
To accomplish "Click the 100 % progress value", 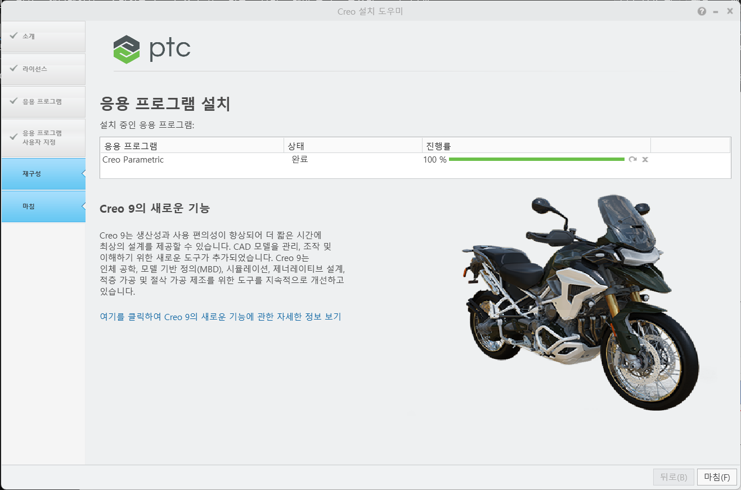I will pos(435,160).
